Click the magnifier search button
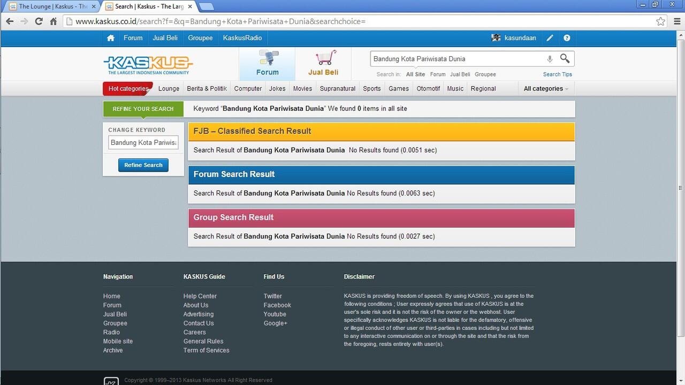The width and height of the screenshot is (685, 385). tap(565, 58)
